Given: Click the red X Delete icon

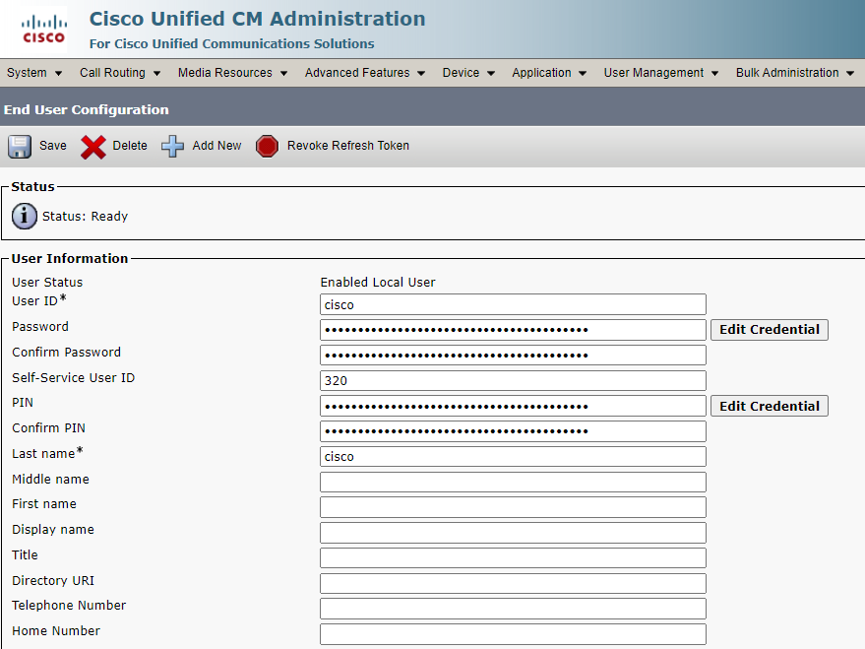Looking at the screenshot, I should point(93,147).
